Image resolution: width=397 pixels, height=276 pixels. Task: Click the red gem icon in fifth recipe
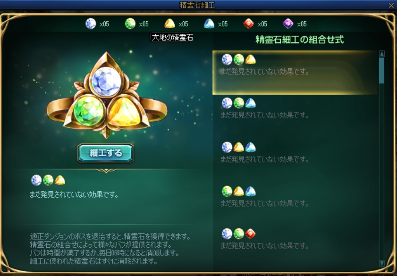click(x=250, y=234)
